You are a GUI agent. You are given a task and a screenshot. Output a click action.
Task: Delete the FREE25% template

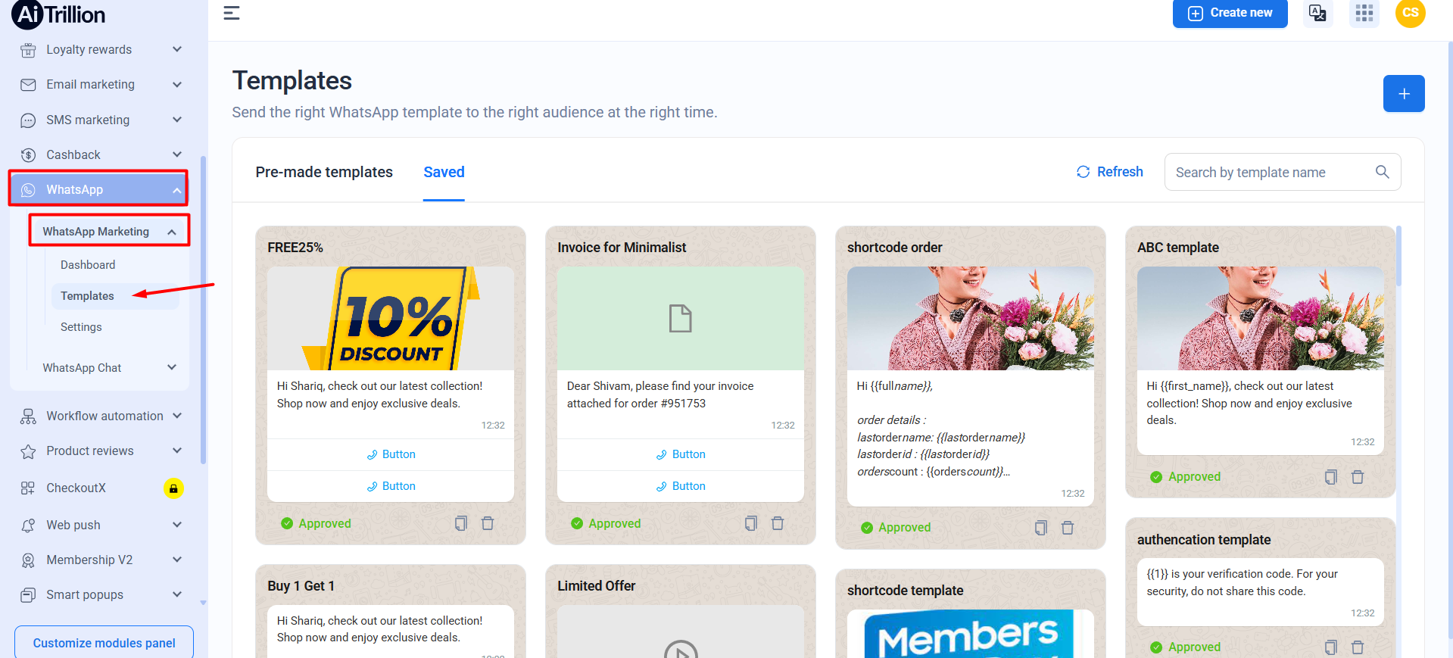[488, 523]
